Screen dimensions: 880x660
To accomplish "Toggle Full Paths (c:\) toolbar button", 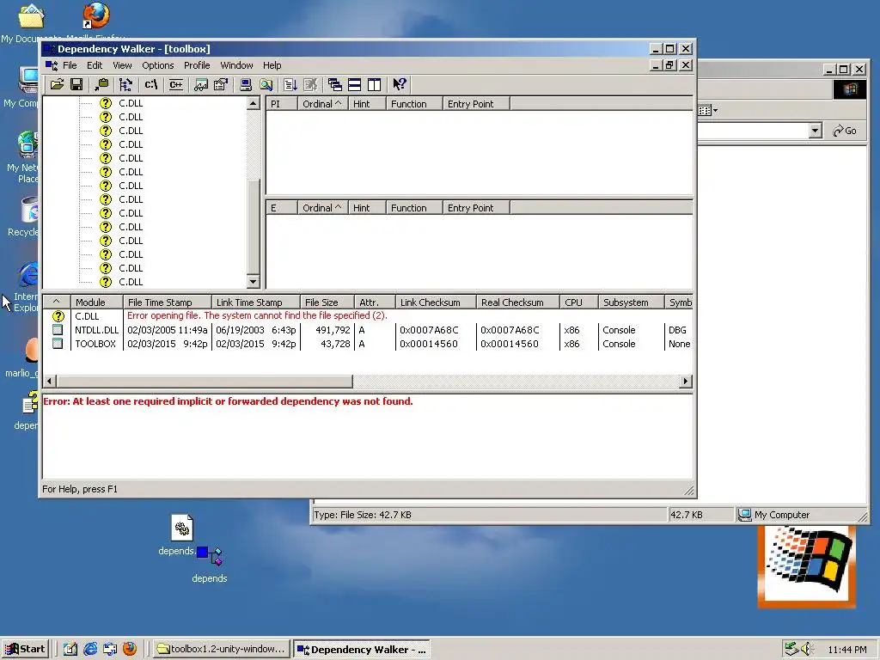I will point(151,85).
